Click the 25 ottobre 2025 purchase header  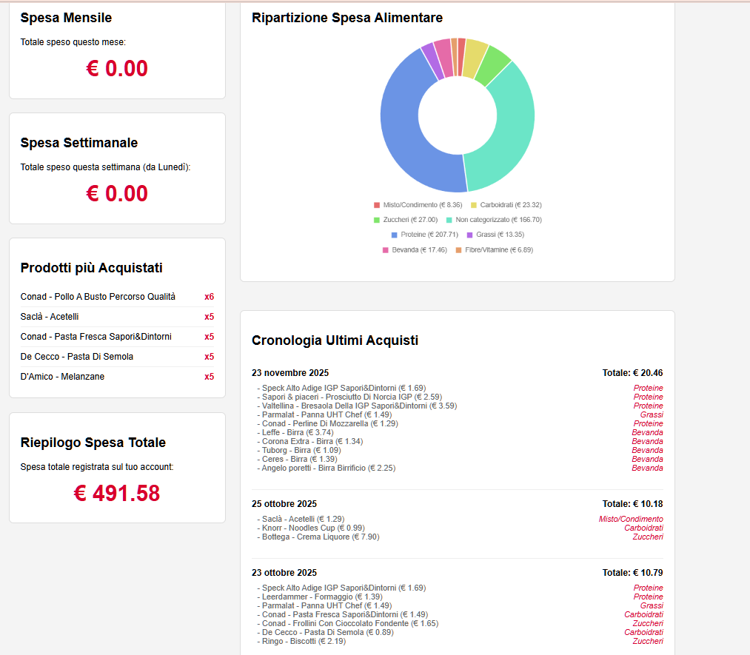(284, 504)
